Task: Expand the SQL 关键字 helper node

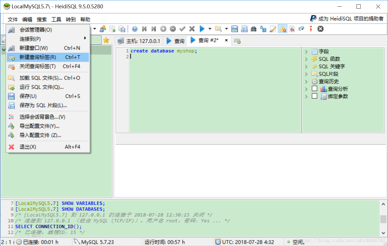Action: 306,67
